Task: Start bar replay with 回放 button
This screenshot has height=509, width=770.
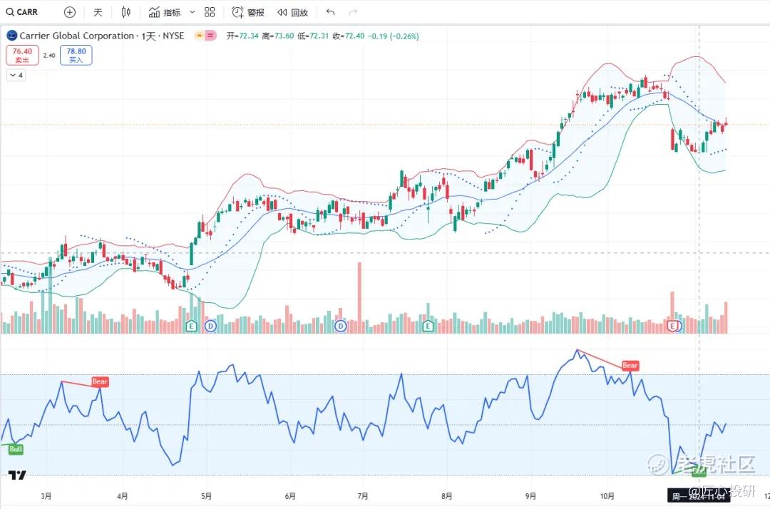Action: click(x=293, y=12)
